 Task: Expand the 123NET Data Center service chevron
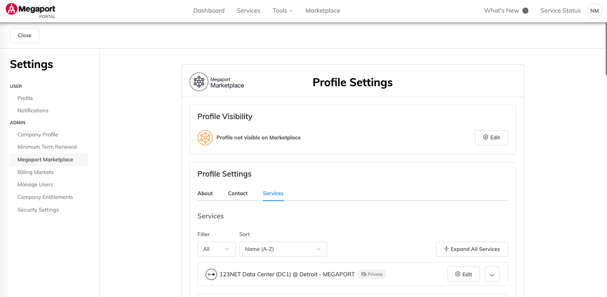(x=492, y=274)
